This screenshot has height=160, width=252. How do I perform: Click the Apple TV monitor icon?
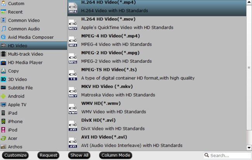[x=3, y=105]
